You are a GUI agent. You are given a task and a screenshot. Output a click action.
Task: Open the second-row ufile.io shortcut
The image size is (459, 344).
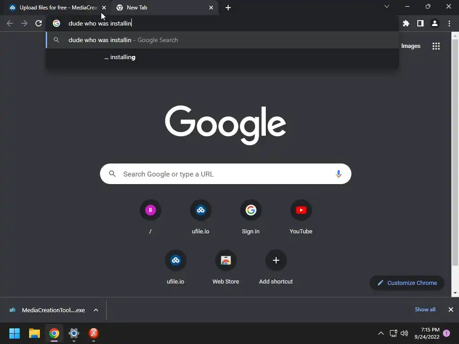tap(175, 267)
